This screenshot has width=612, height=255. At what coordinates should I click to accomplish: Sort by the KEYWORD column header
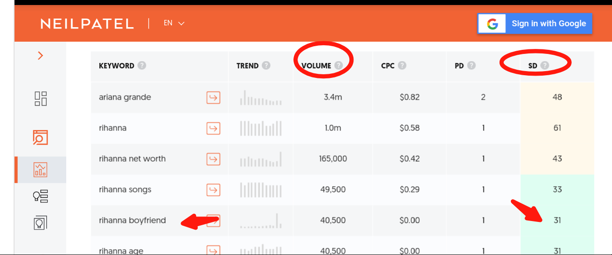(x=117, y=66)
